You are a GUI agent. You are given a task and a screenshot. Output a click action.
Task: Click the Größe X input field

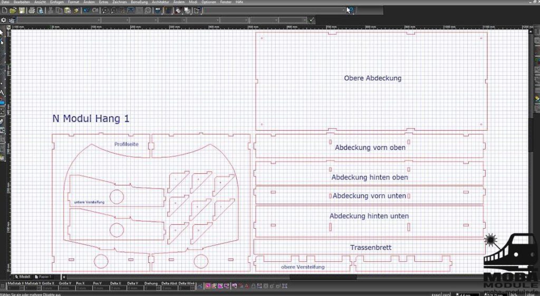point(50,288)
